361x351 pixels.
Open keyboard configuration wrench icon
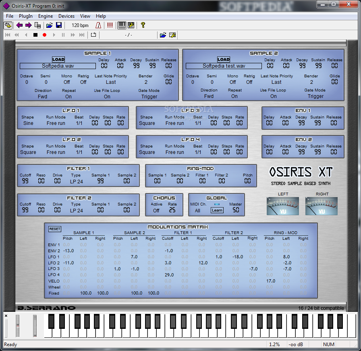coord(131,25)
